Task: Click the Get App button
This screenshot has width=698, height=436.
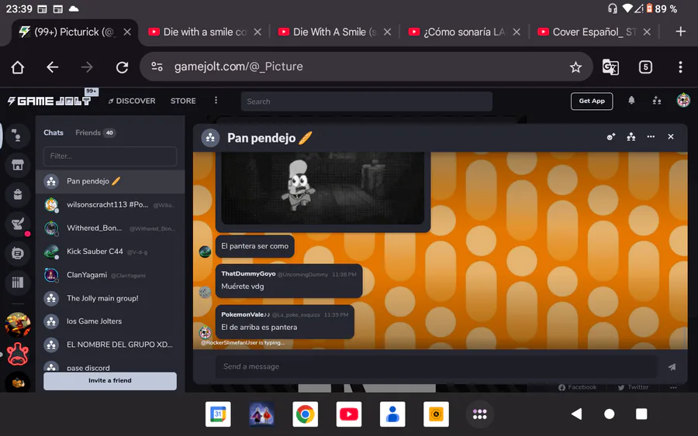Action: [592, 101]
